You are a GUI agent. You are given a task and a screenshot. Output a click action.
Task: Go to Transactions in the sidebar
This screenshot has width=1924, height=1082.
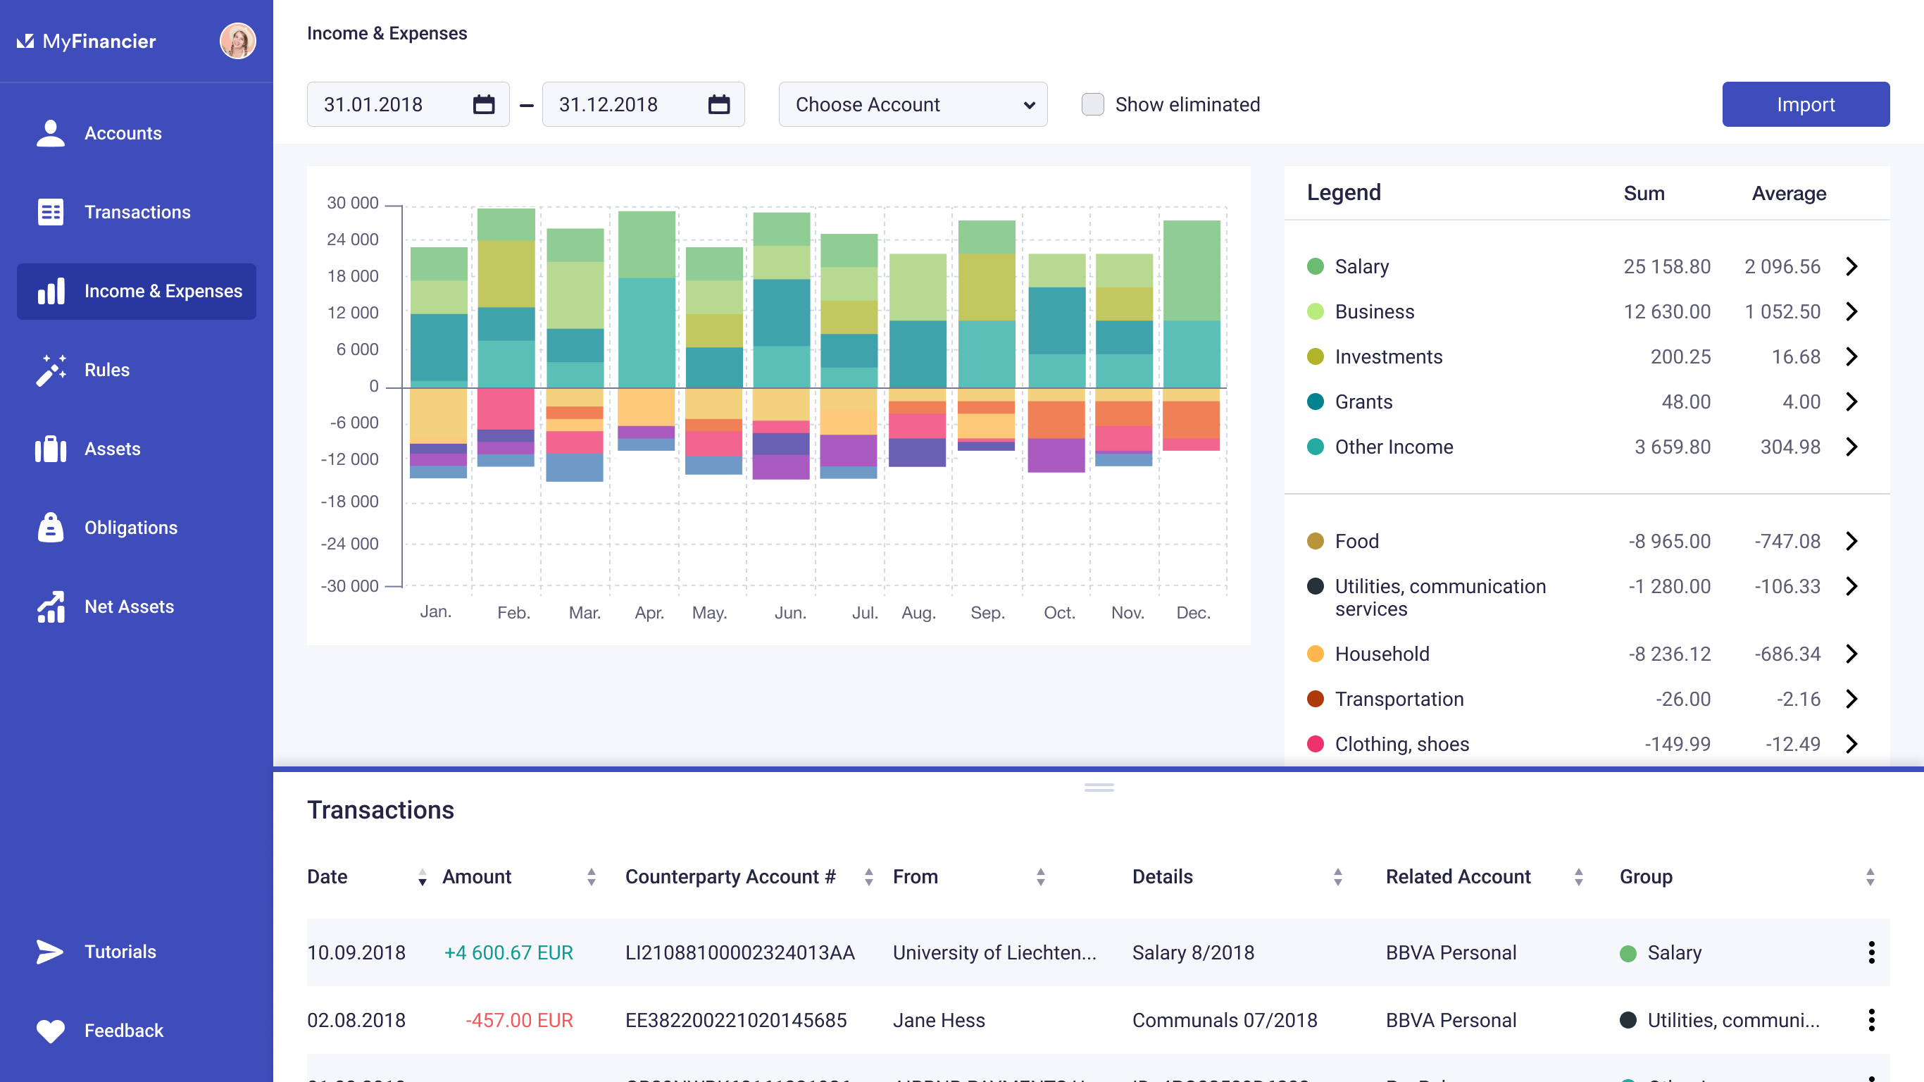[x=137, y=212]
